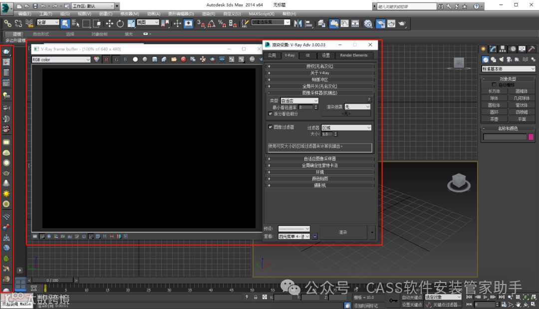Select Lights category in Create panel
The height and width of the screenshot is (309, 539).
pos(502,59)
